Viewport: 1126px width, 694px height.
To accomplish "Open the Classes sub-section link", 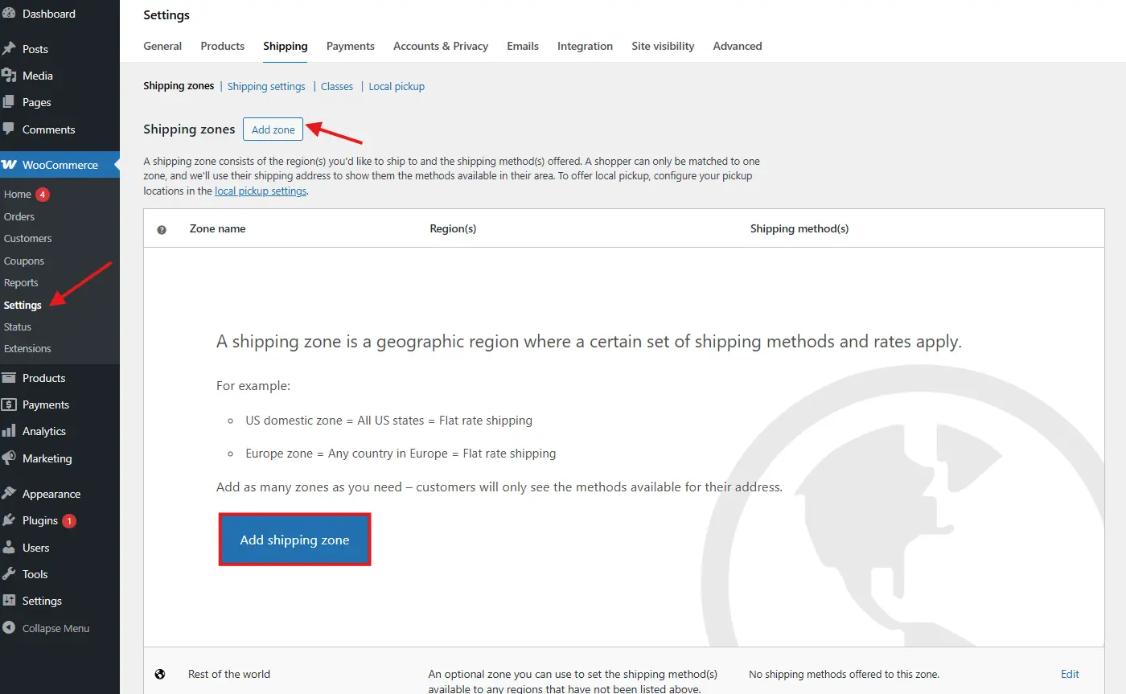I will [337, 86].
